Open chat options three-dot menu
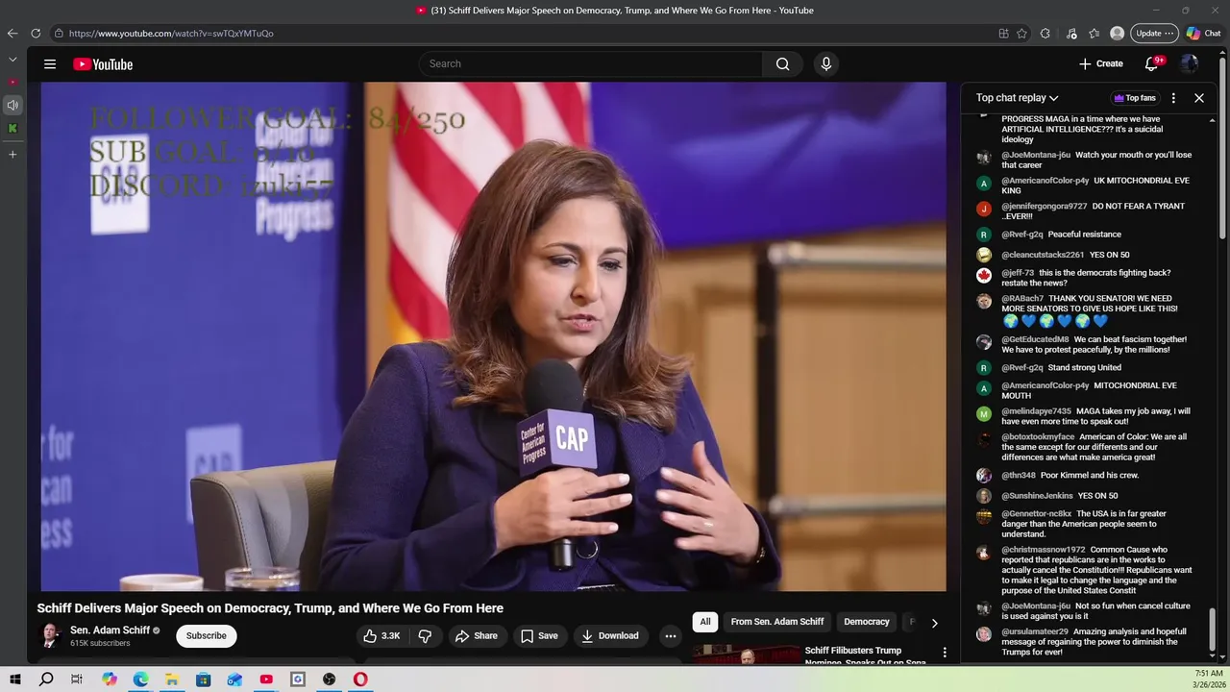The width and height of the screenshot is (1230, 692). [1173, 98]
